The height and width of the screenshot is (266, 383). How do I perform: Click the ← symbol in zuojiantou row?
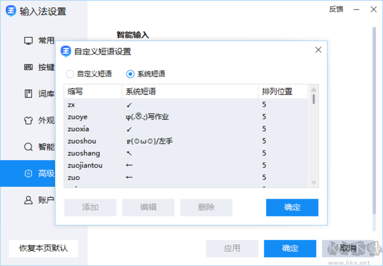point(129,165)
